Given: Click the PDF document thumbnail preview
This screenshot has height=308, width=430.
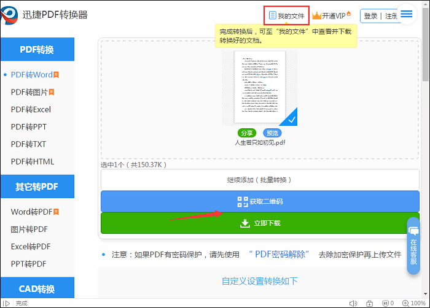Looking at the screenshot, I should [x=259, y=86].
